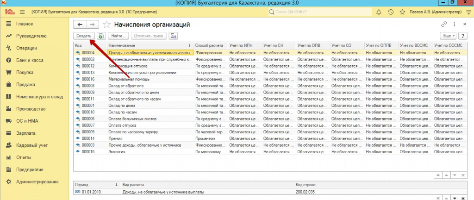474x200 pixels.
Task: Open the Зарплата section
Action: 26,133
